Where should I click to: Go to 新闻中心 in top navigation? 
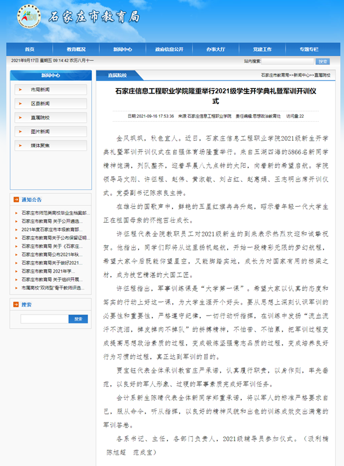pyautogui.click(x=123, y=49)
